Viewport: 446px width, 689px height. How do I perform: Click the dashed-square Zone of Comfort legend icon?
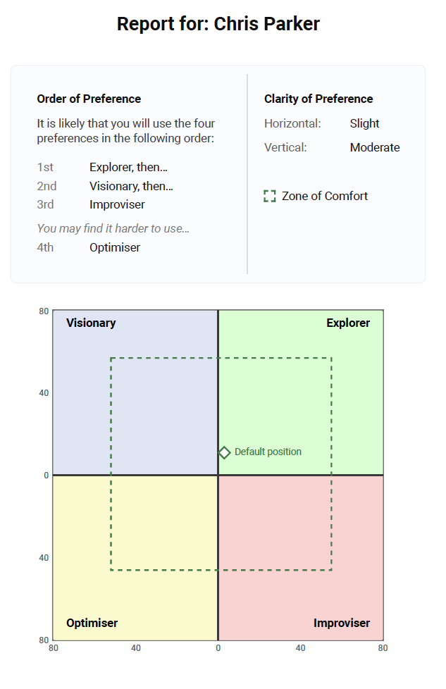pos(270,196)
